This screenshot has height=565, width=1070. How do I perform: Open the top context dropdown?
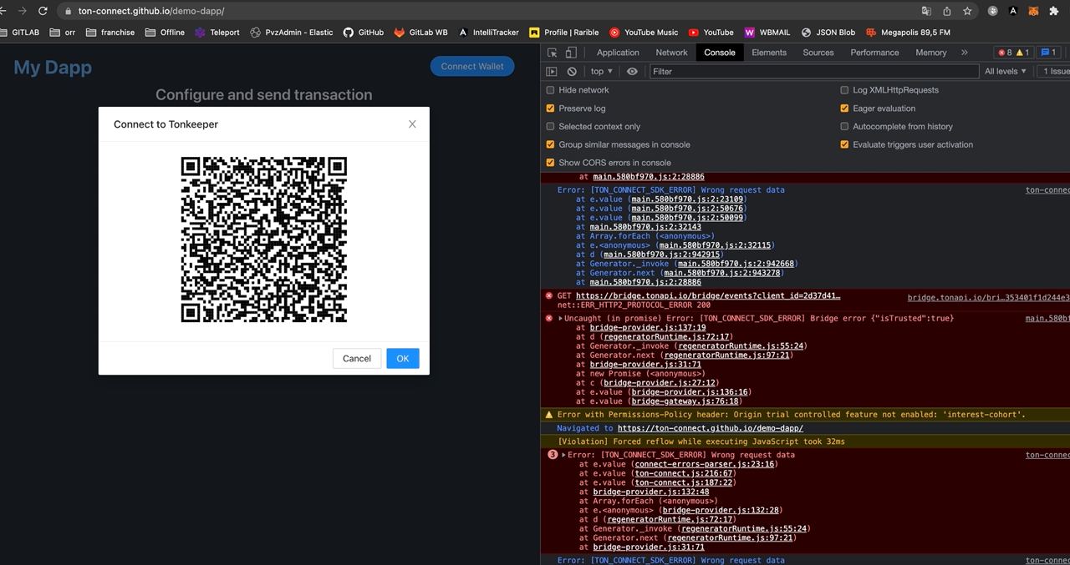pyautogui.click(x=602, y=72)
